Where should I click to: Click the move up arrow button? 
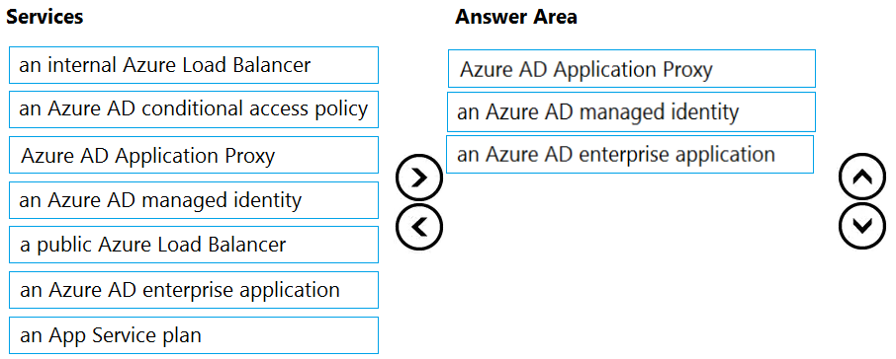(x=862, y=177)
